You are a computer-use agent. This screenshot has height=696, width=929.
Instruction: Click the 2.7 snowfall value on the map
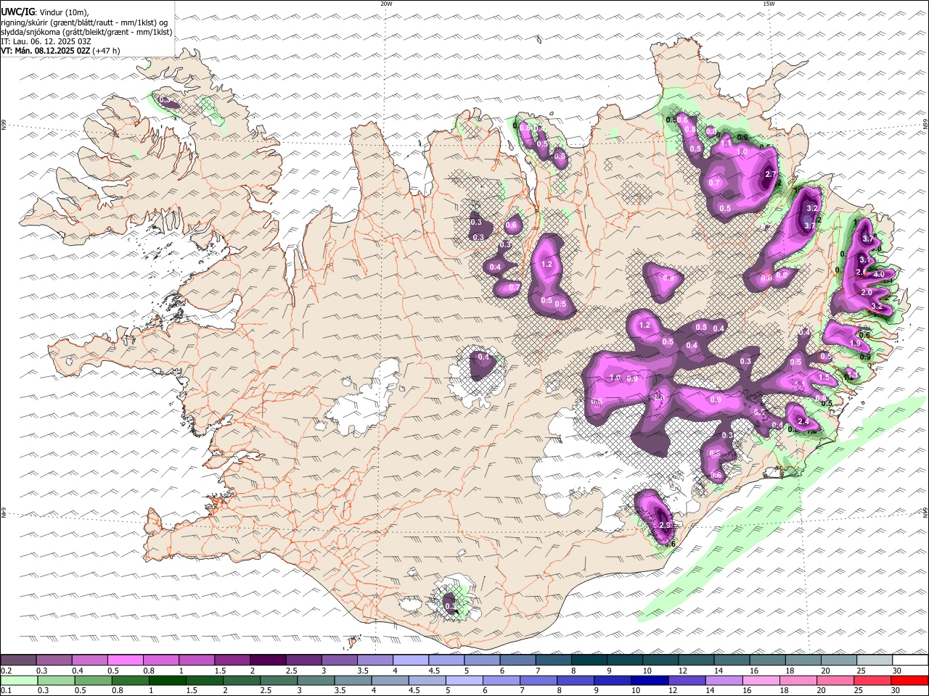coord(771,175)
